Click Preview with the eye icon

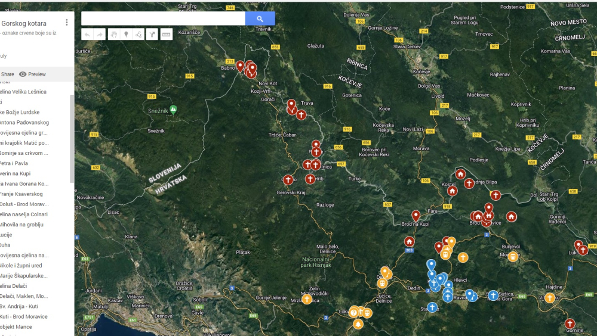tap(32, 74)
